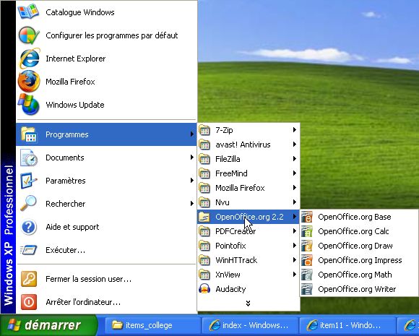Viewport: 419px width, 336px height.
Task: Switch to index - Windows taskbar button
Action: coord(250,325)
